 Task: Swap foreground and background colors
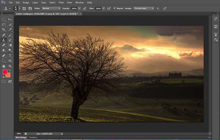pos(10,70)
